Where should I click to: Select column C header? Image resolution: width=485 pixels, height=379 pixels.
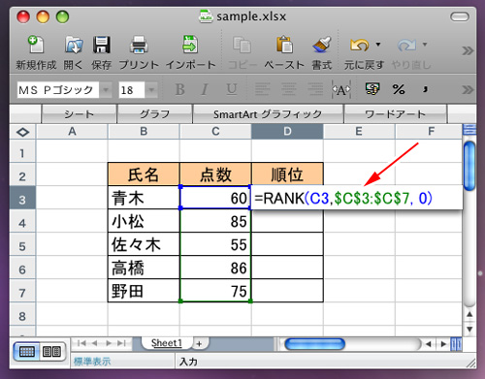[215, 132]
